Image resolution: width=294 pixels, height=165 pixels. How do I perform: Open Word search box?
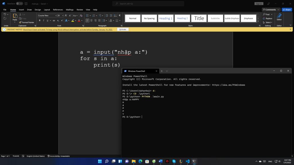(148, 3)
